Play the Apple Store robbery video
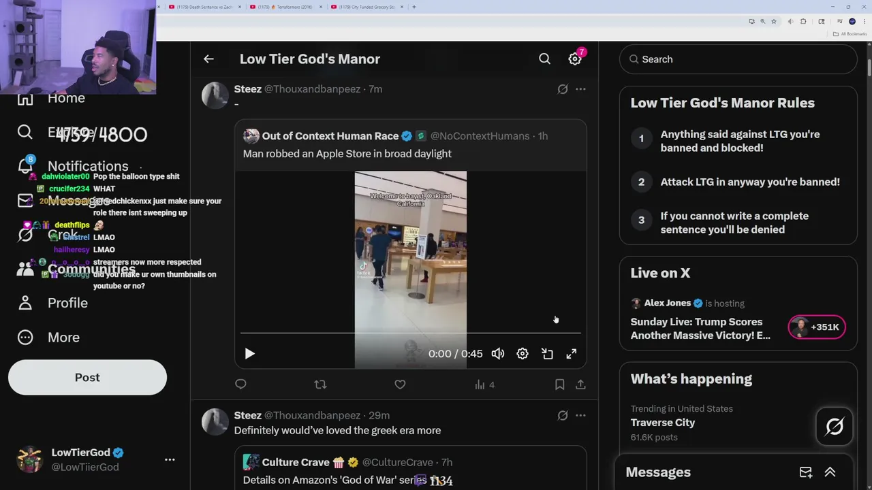 coord(249,354)
